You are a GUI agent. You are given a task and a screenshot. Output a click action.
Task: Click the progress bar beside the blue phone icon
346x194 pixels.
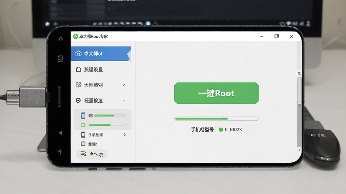pos(110,116)
